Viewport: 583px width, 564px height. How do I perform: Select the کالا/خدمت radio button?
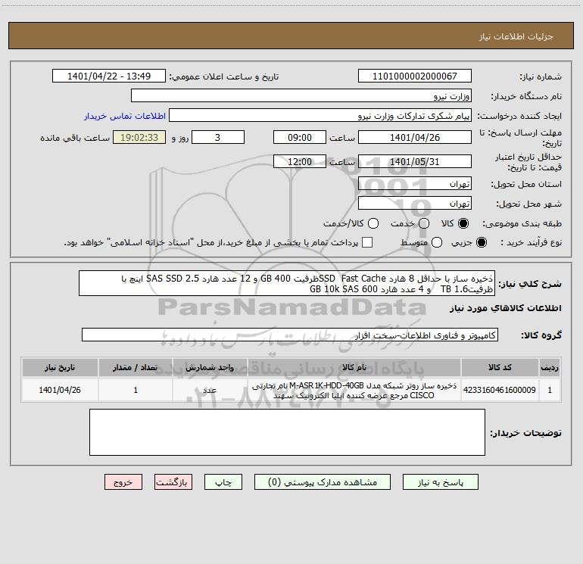pos(373,223)
